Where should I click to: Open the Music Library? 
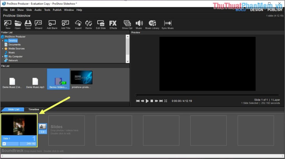pyautogui.click(x=152, y=24)
